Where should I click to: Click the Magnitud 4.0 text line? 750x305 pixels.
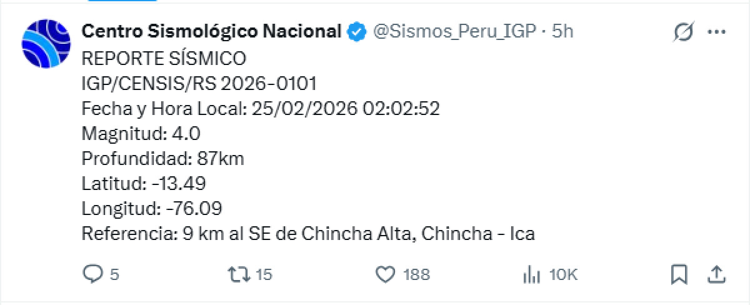[x=141, y=134]
